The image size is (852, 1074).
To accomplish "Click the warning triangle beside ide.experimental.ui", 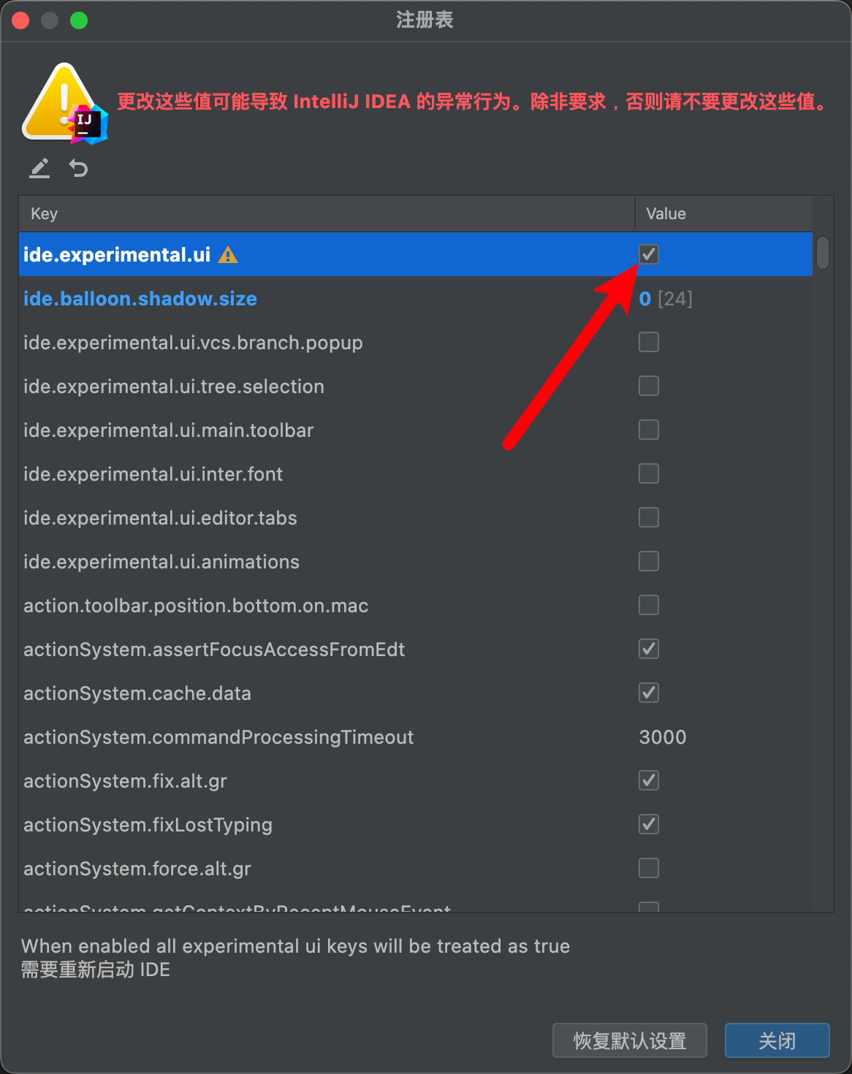I will tap(228, 255).
